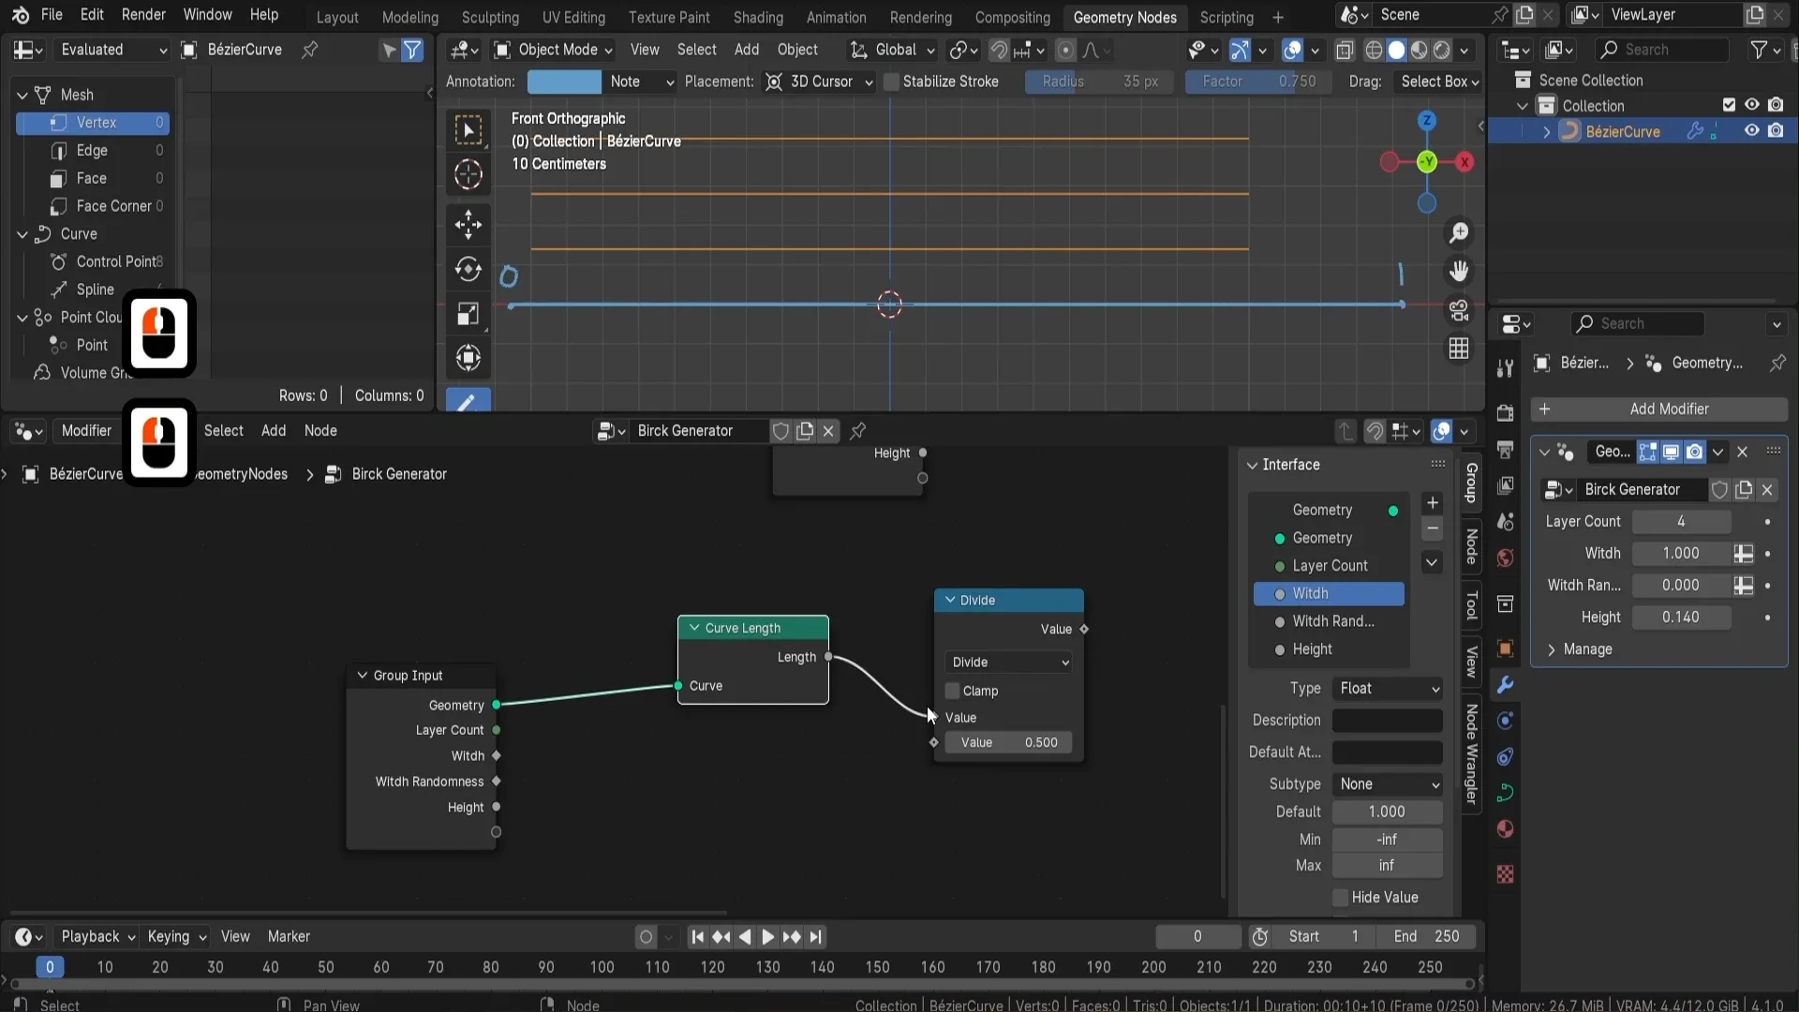Open the Modifiers wrench properties tab
This screenshot has height=1012, width=1799.
(1505, 685)
